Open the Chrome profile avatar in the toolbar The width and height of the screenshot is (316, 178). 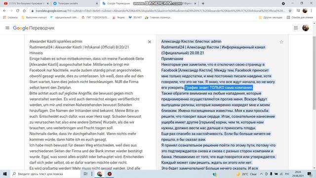point(305,11)
